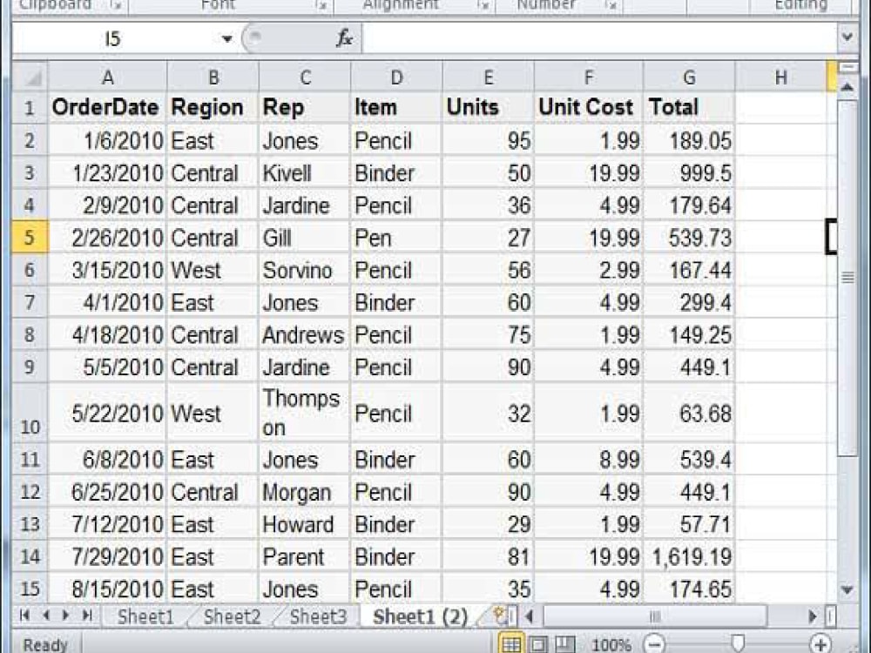Open the Number group dialog launcher
Image resolution: width=871 pixels, height=653 pixels.
click(611, 5)
